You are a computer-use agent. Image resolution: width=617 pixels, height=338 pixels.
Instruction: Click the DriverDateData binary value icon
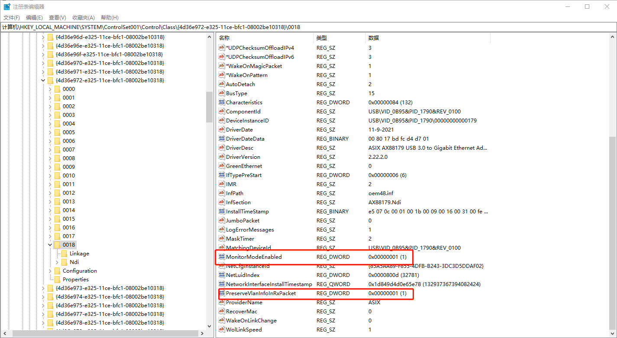(x=222, y=138)
